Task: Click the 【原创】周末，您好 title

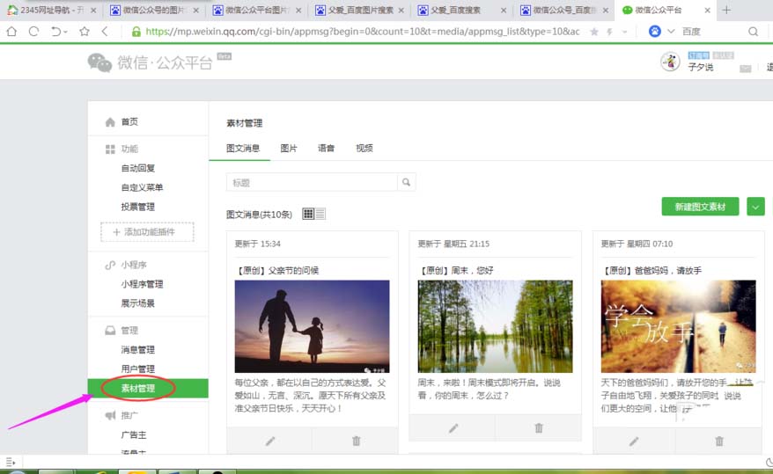Action: pos(456,270)
